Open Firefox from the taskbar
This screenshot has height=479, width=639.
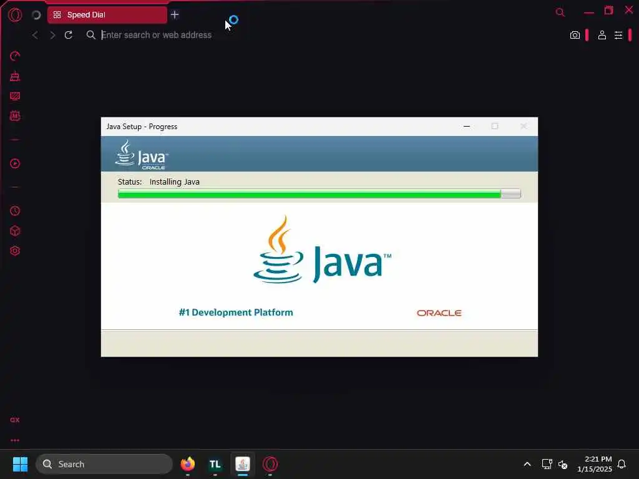[187, 464]
